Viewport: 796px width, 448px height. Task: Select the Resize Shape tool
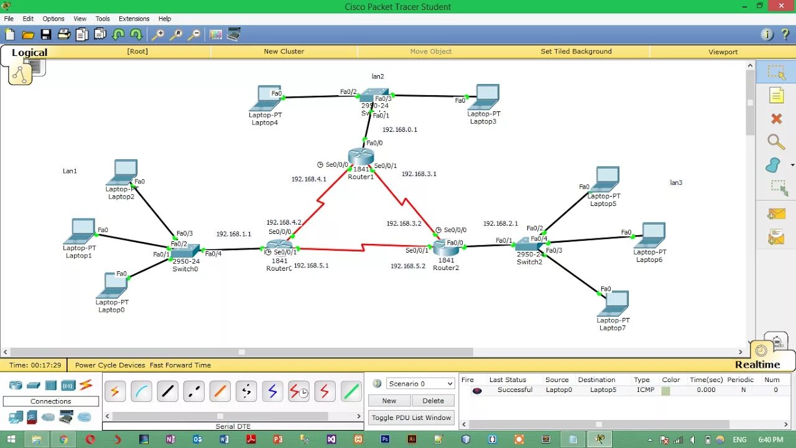click(779, 189)
